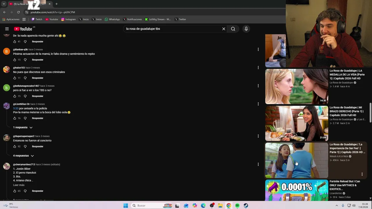372x209 pixels.
Task: Expand 'Leer más' on @cherrymartinez713's comment
Action: 19,185
